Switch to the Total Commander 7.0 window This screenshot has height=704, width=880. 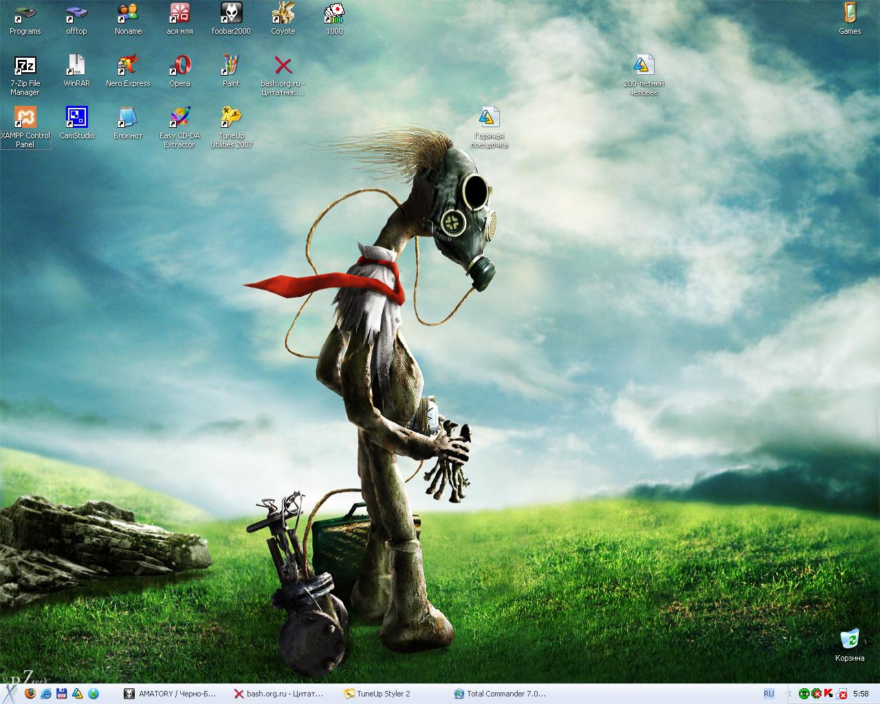[x=502, y=694]
